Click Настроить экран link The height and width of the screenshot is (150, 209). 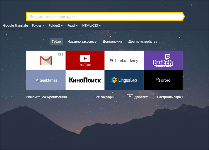(x=170, y=97)
